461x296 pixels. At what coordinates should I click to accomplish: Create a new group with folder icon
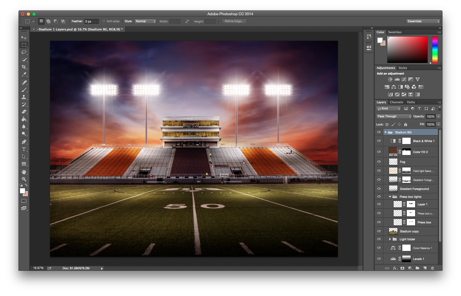pos(417,268)
